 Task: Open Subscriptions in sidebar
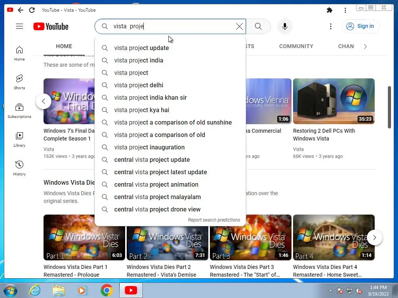click(x=19, y=111)
